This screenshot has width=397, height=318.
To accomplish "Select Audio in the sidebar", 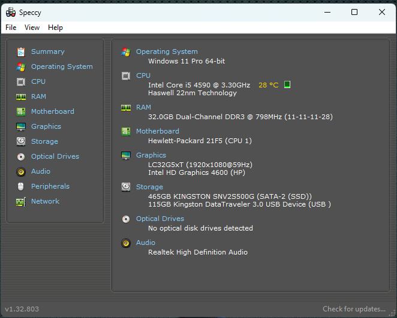I will point(41,171).
